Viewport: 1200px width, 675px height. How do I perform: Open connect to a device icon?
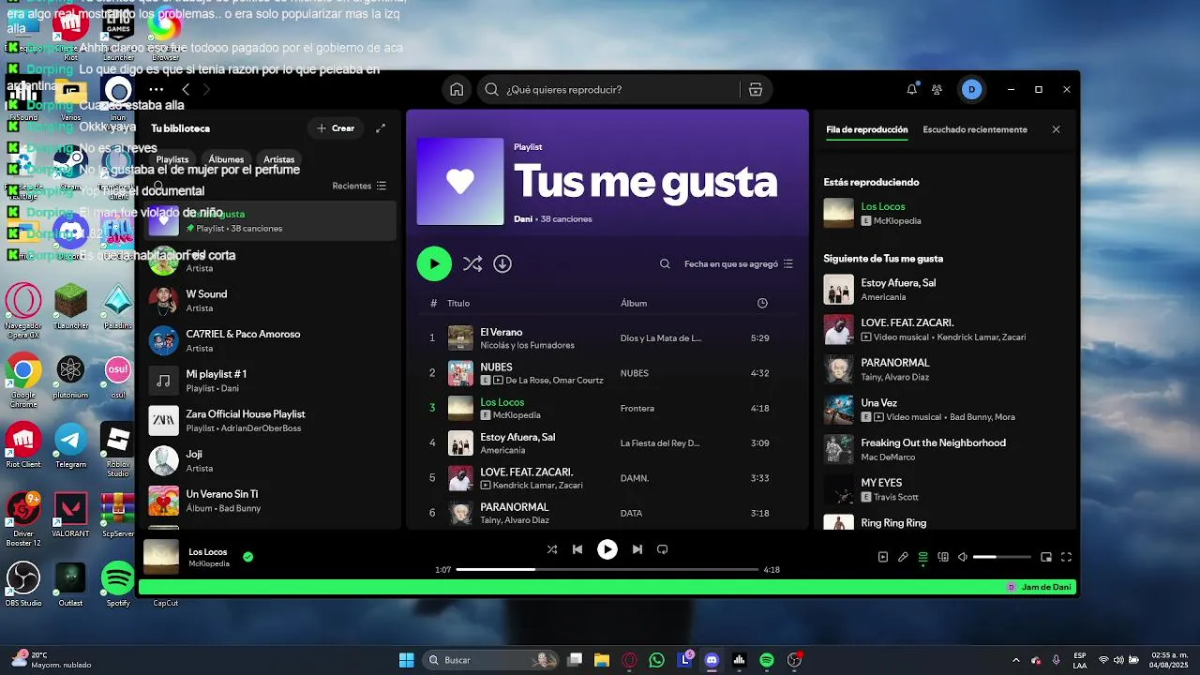pos(943,557)
